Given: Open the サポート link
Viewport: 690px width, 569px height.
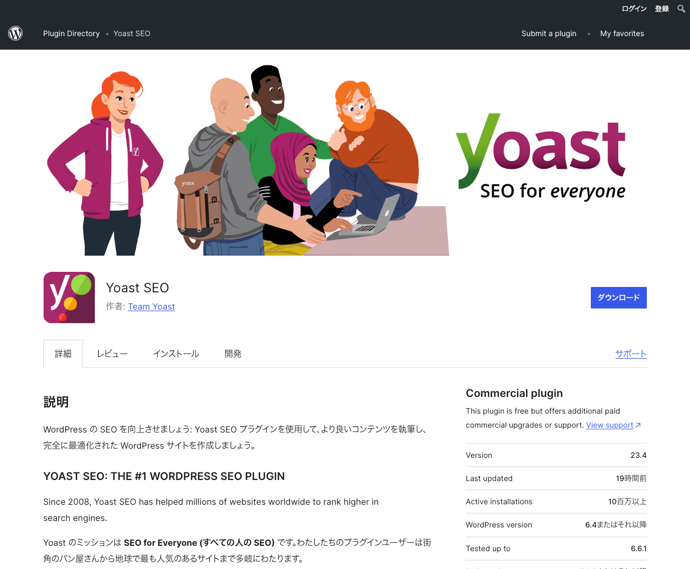Looking at the screenshot, I should tap(631, 354).
